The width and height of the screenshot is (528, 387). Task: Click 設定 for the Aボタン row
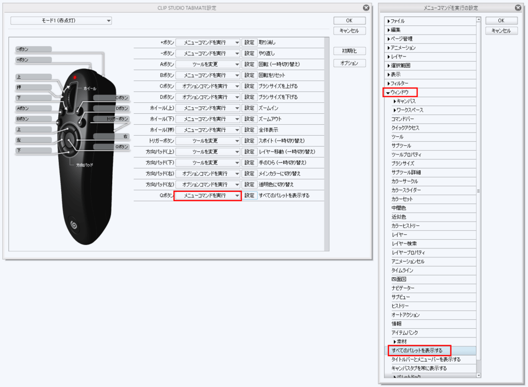[250, 64]
